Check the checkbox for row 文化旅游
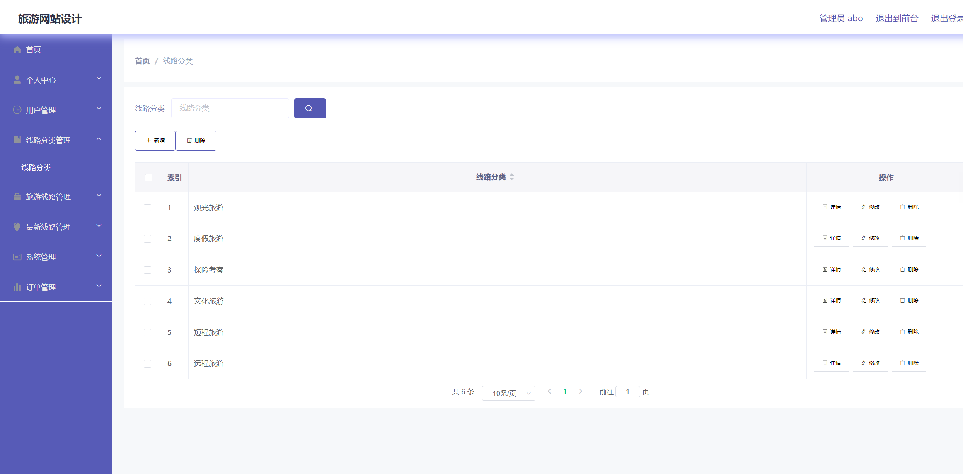This screenshot has width=963, height=474. coord(147,301)
